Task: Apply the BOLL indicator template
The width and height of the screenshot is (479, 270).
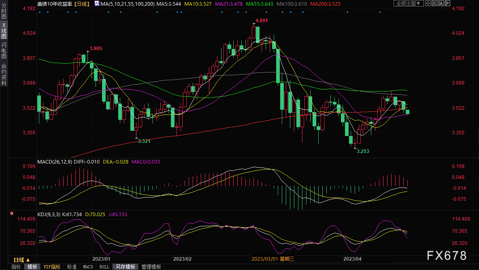Action: tap(104, 267)
